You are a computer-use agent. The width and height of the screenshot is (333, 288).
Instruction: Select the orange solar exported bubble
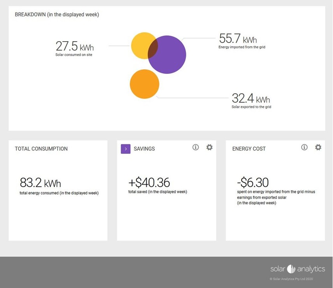pyautogui.click(x=144, y=84)
